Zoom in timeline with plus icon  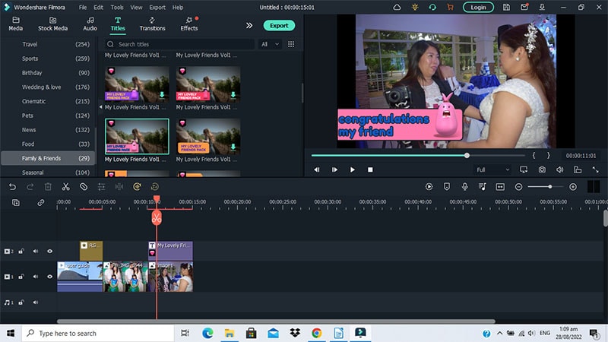[573, 187]
